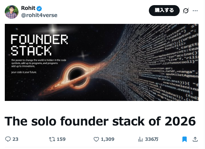
Task: Open article titled The solo founder stack of 2026
Action: (x=100, y=121)
